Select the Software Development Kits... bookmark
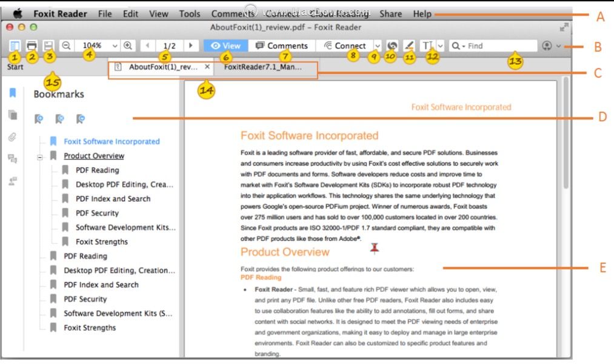 125,227
